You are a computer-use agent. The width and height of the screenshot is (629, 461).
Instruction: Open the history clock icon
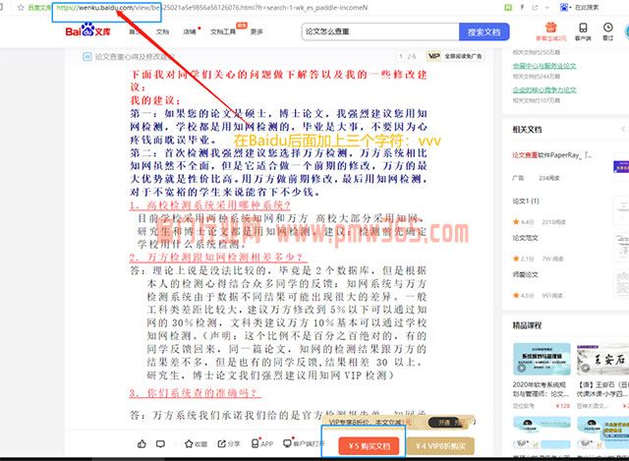pyautogui.click(x=608, y=28)
